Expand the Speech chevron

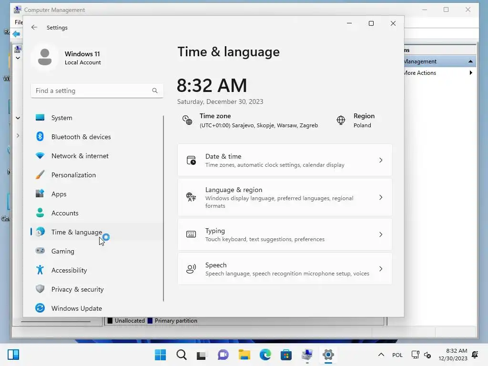[x=381, y=269]
